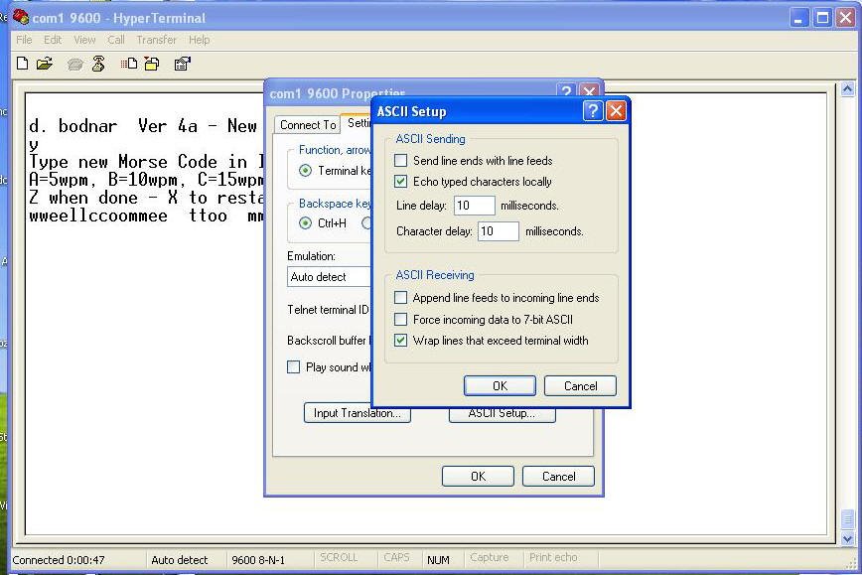Select the Ctrl+H backspace radio button
The image size is (862, 575).
coord(306,223)
